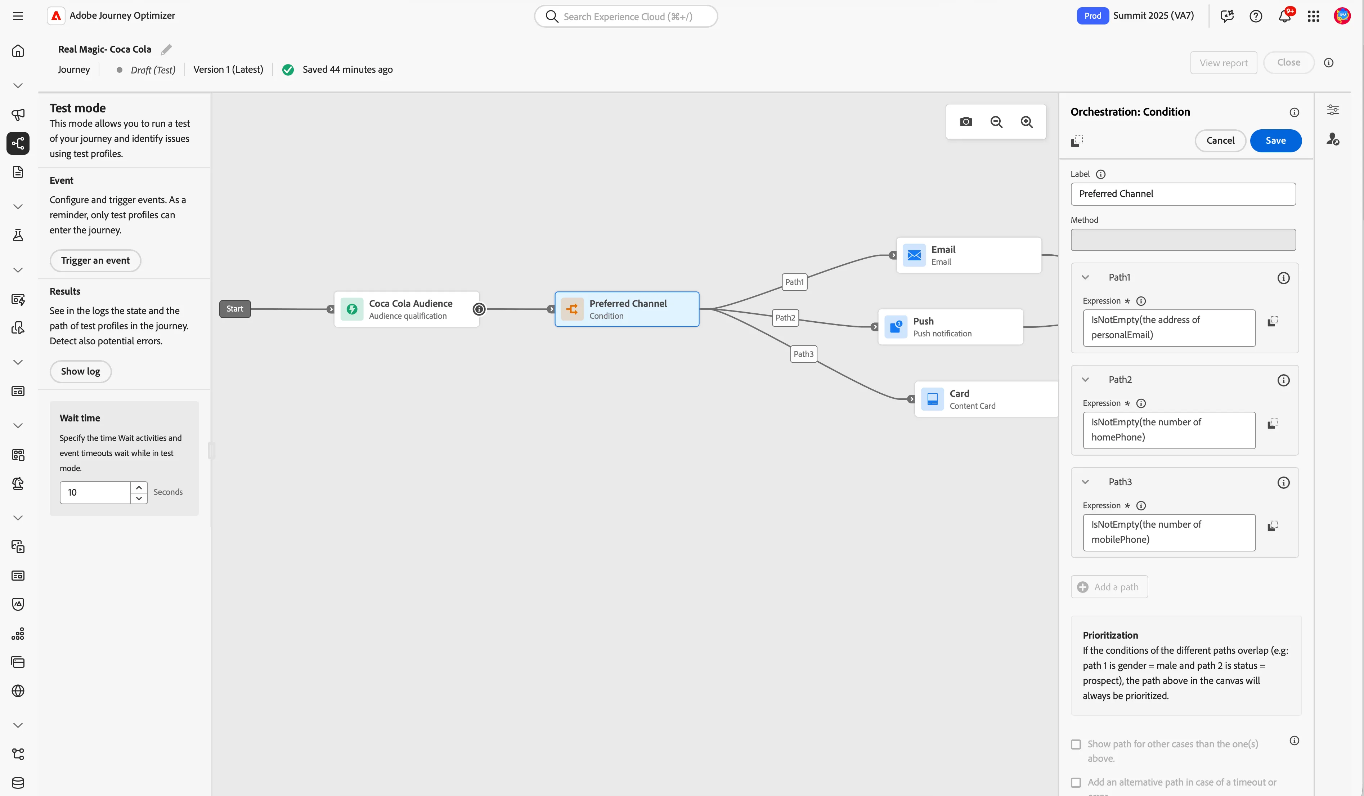Enable alternative path in case of timeout
The height and width of the screenshot is (796, 1364).
[x=1076, y=782]
